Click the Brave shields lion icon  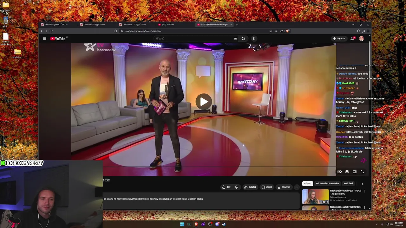tap(287, 31)
